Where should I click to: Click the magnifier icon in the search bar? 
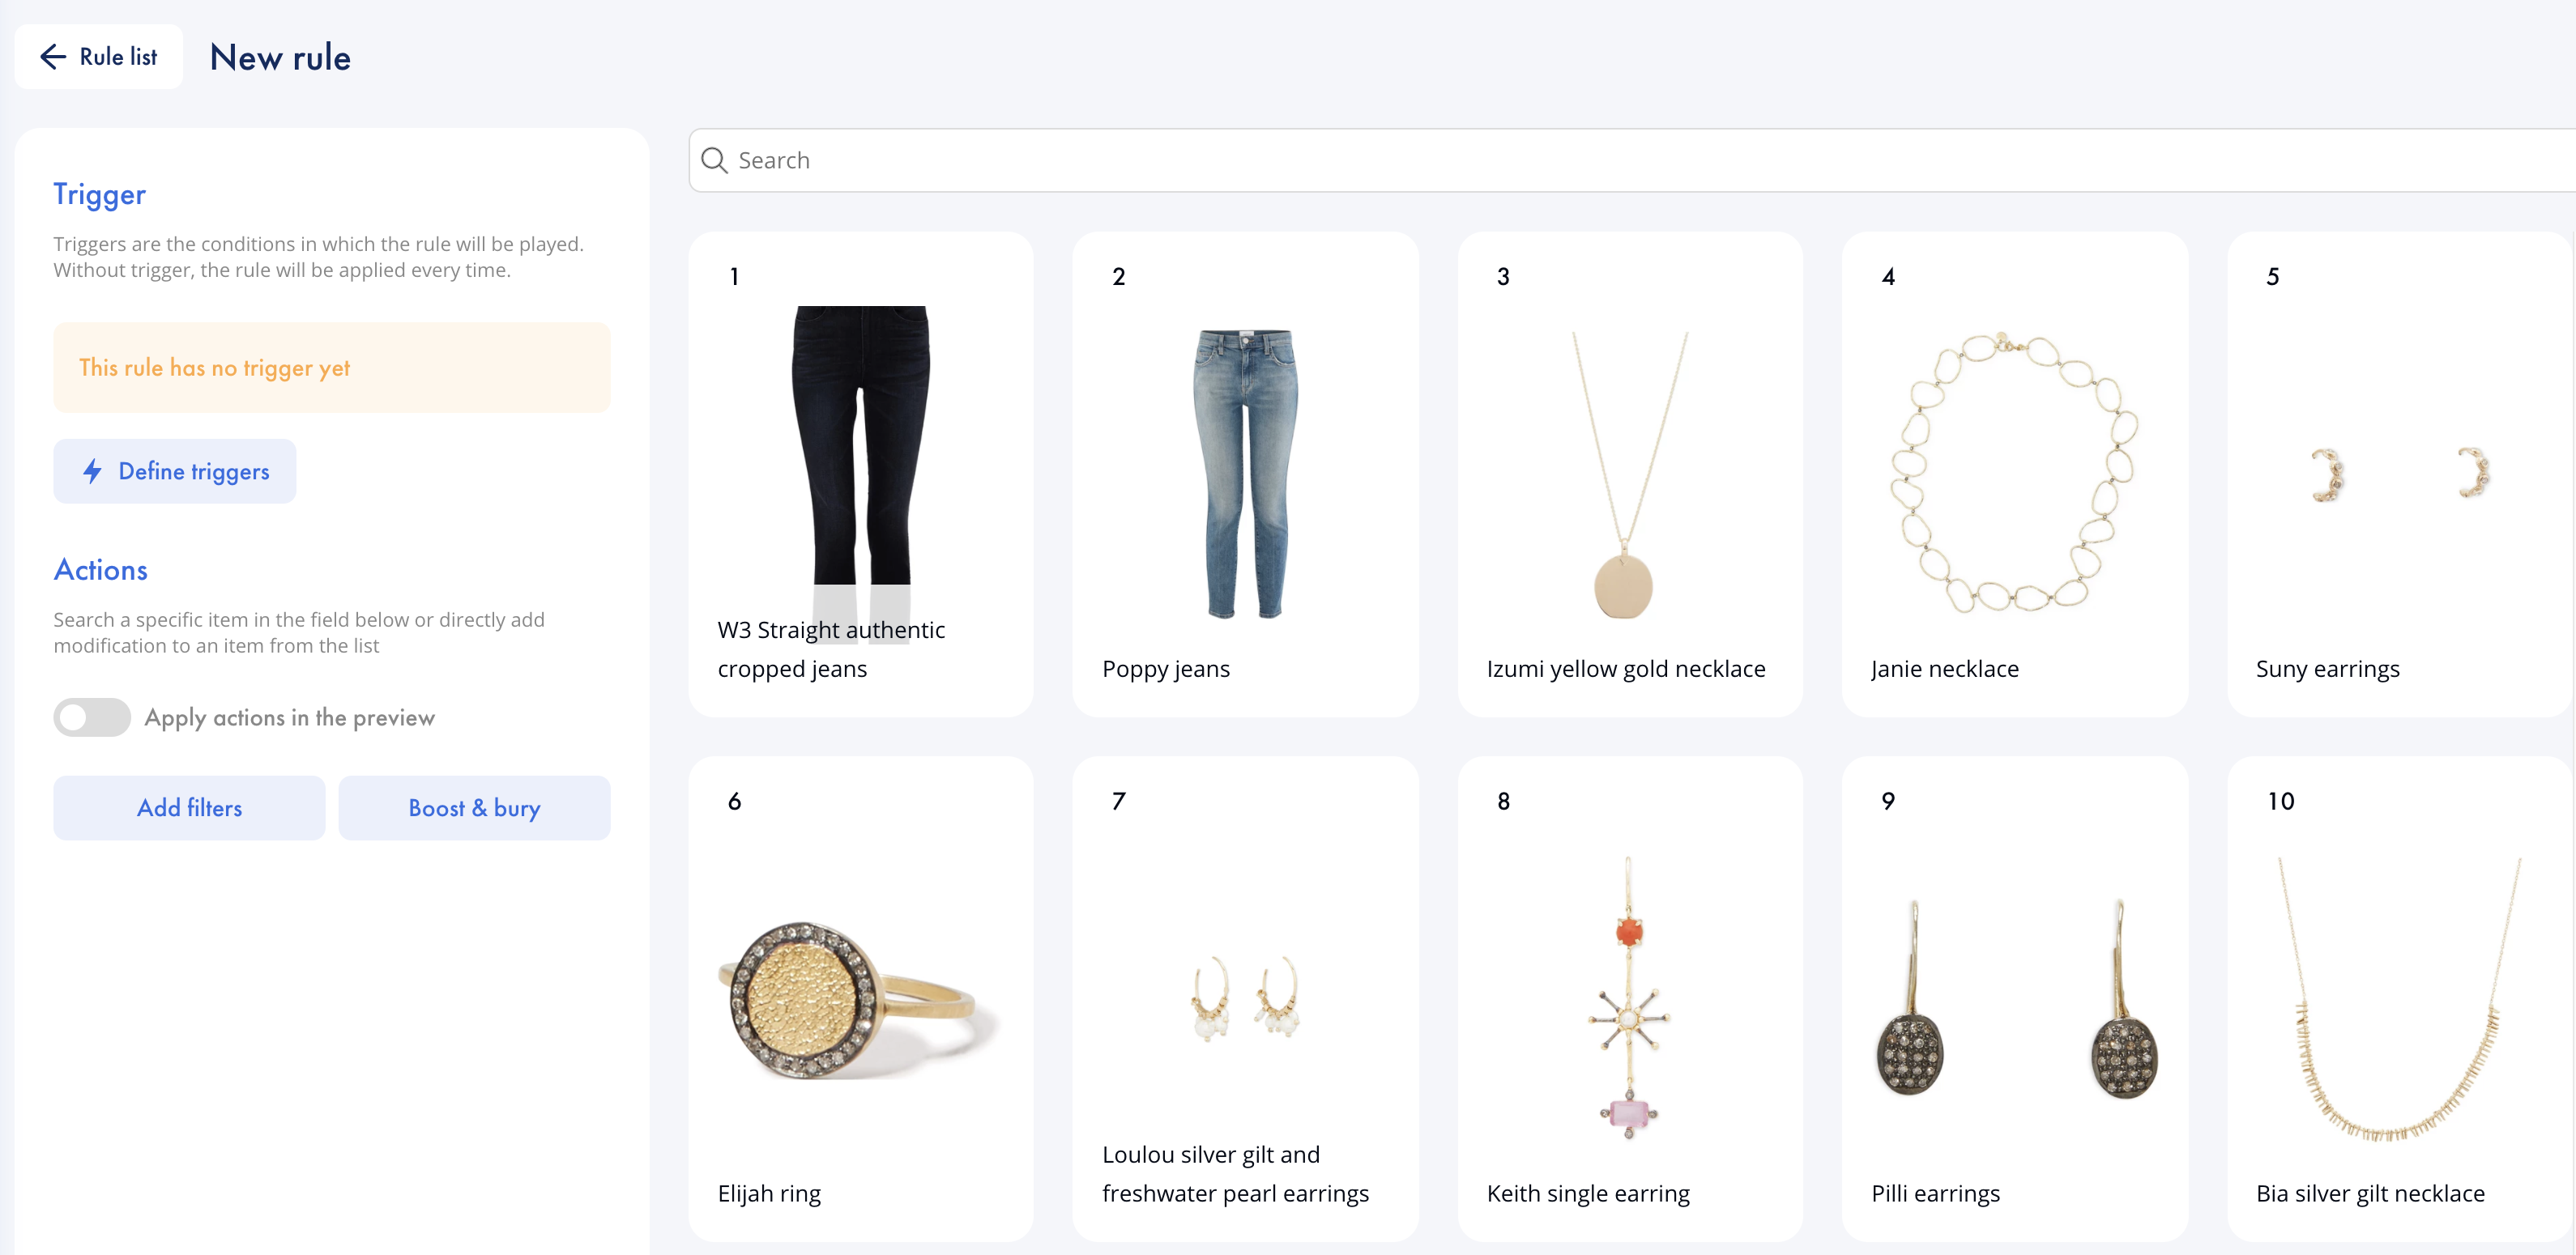[x=714, y=160]
